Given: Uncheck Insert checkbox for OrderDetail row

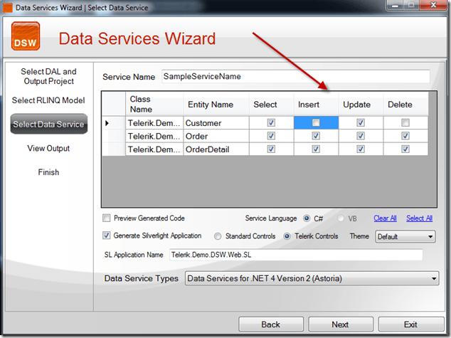Looking at the screenshot, I should pos(316,149).
